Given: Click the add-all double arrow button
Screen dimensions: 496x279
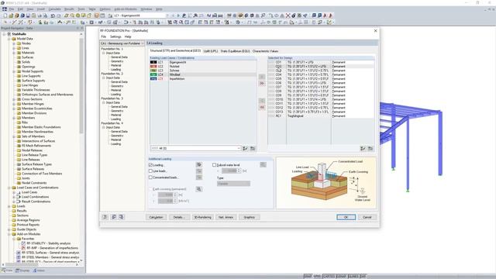Looking at the screenshot, I should (x=262, y=83).
